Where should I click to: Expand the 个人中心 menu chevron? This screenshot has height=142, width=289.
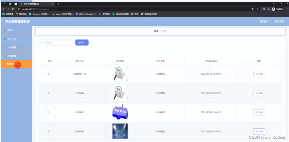click(x=28, y=39)
